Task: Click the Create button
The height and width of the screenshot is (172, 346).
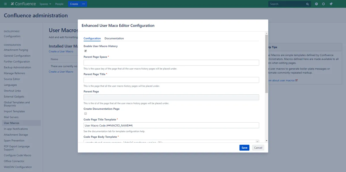Action: pyautogui.click(x=74, y=4)
